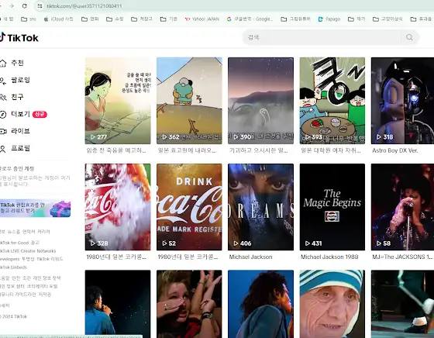Open the hillside cartoon video with 362 plays
Image resolution: width=434 pixels, height=338 pixels.
[189, 101]
